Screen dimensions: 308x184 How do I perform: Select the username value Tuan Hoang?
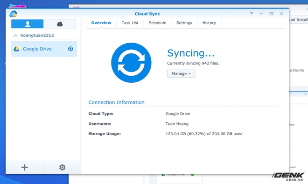tap(177, 124)
